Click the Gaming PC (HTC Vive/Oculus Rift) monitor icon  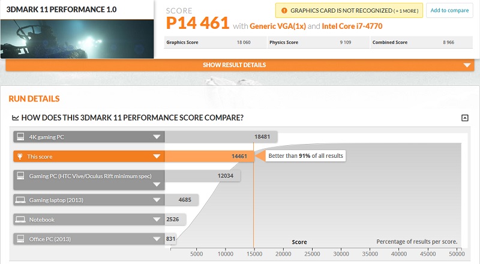coord(21,176)
